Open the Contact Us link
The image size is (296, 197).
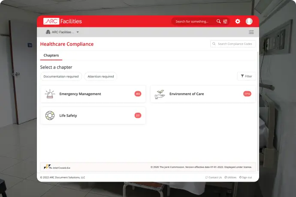click(x=214, y=177)
